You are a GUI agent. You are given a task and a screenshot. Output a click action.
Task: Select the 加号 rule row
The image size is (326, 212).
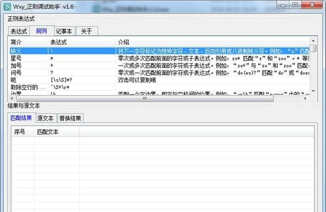(x=159, y=66)
